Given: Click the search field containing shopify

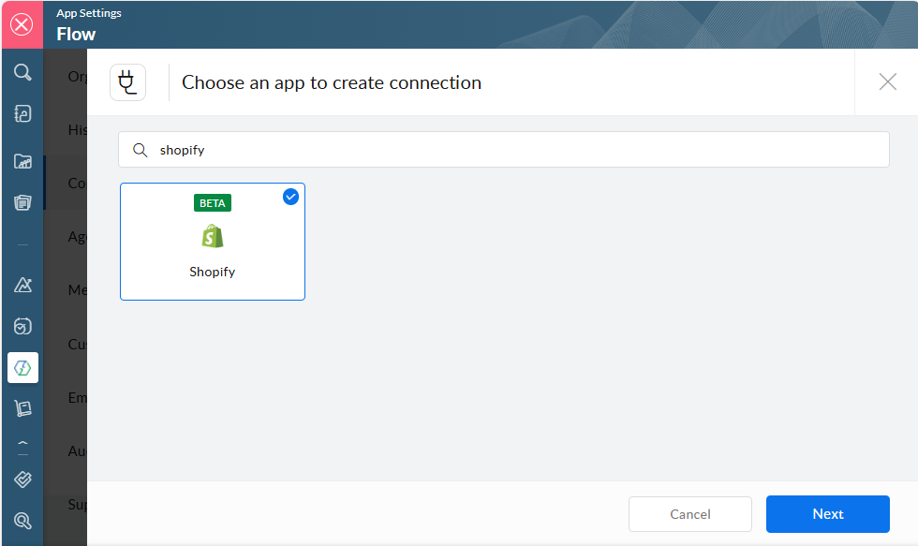Looking at the screenshot, I should click(x=504, y=150).
